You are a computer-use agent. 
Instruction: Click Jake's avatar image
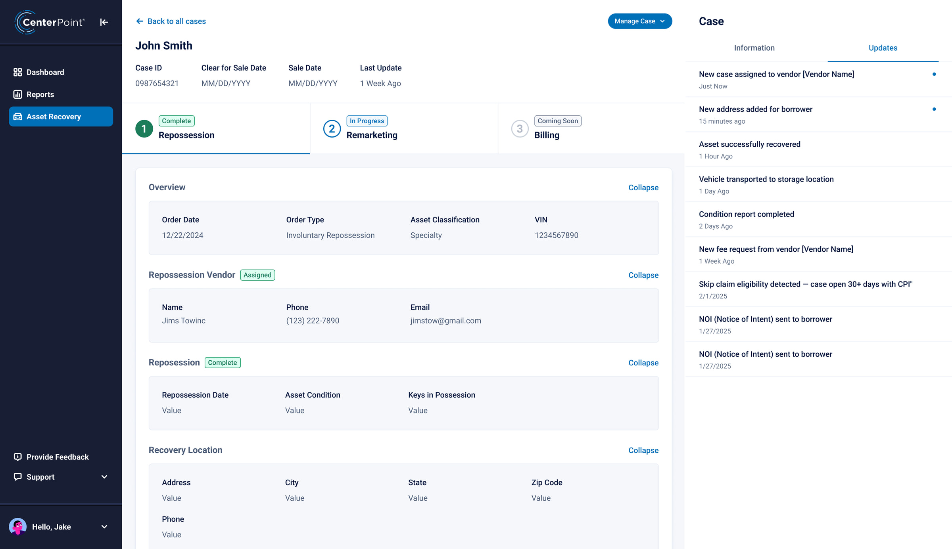pyautogui.click(x=18, y=527)
